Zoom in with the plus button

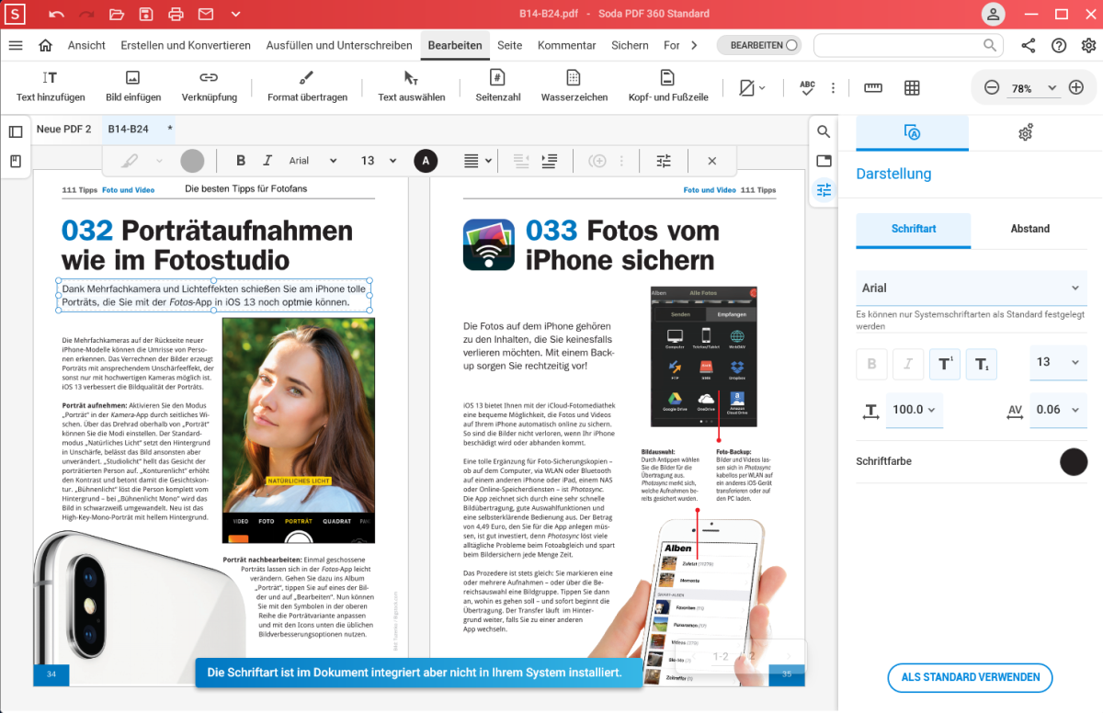tap(1076, 88)
